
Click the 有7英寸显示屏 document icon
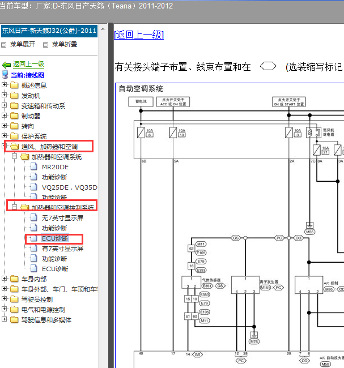34,248
